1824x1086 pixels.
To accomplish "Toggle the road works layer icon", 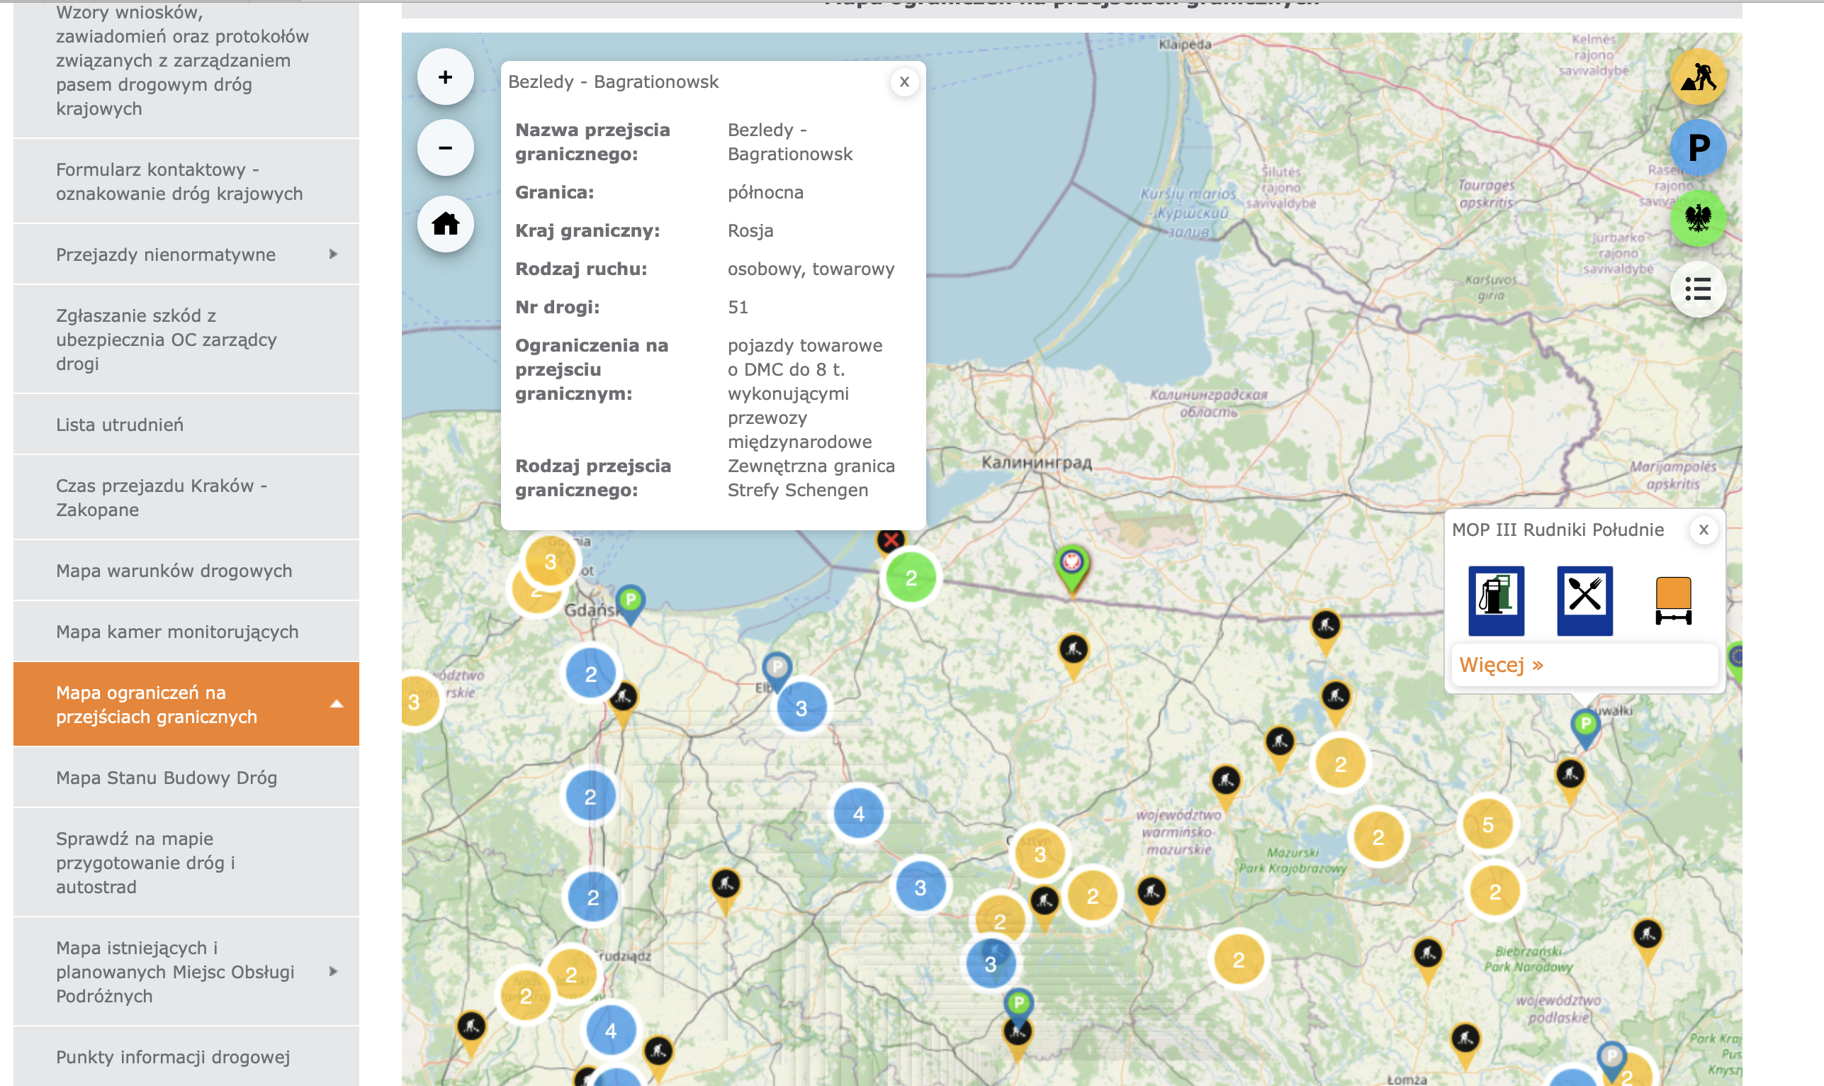I will click(1697, 77).
